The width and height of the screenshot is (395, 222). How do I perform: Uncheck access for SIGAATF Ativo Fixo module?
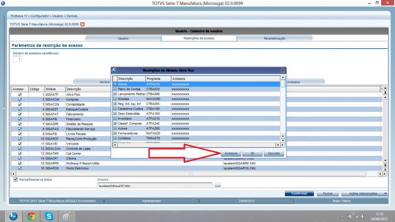pos(20,95)
